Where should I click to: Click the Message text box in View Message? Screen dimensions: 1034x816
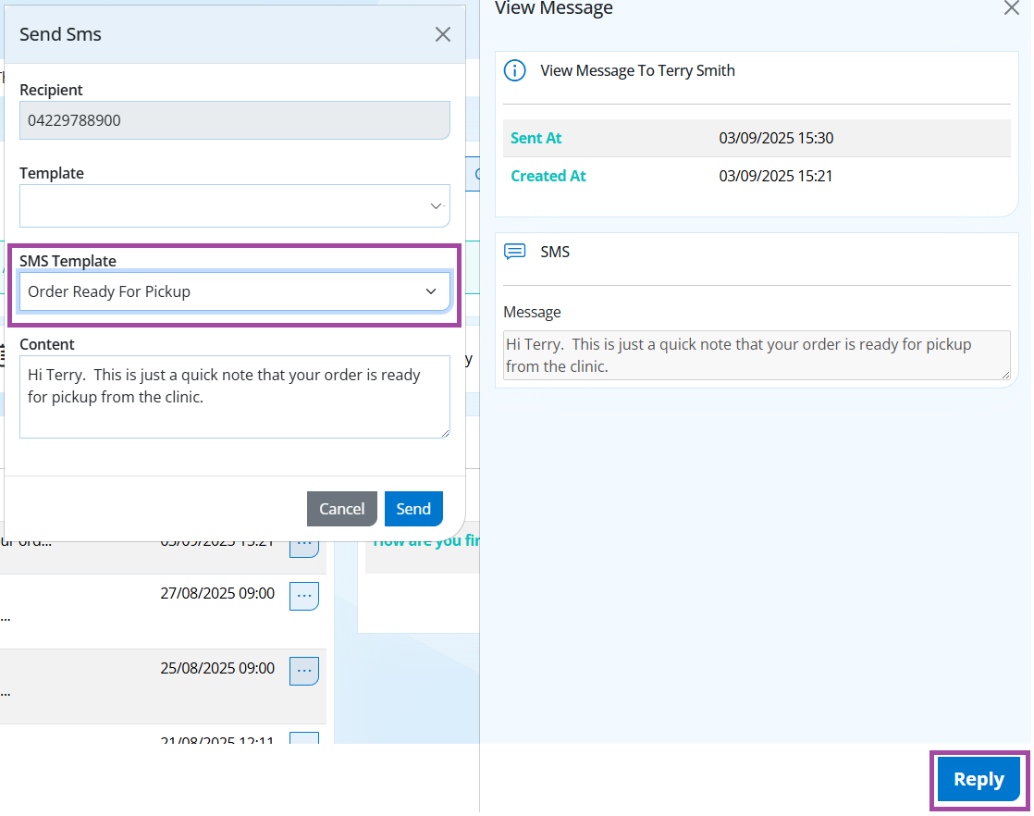[x=757, y=355]
